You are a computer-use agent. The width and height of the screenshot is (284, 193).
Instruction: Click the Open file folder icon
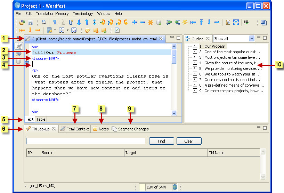(x=23, y=22)
